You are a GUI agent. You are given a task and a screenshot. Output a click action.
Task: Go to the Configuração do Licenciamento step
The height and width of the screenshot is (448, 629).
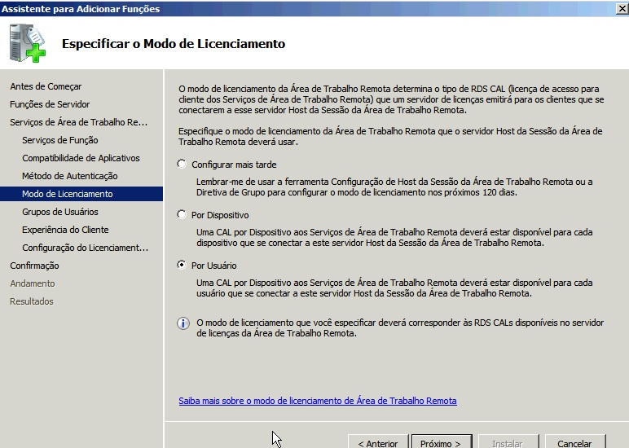[x=85, y=248]
